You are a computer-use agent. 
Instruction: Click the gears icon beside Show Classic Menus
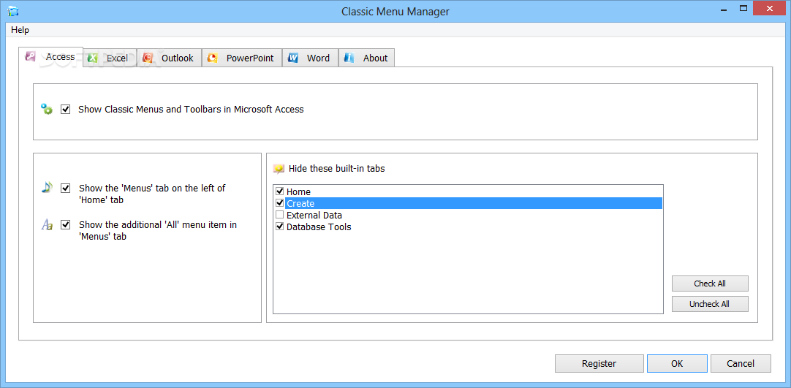point(46,109)
